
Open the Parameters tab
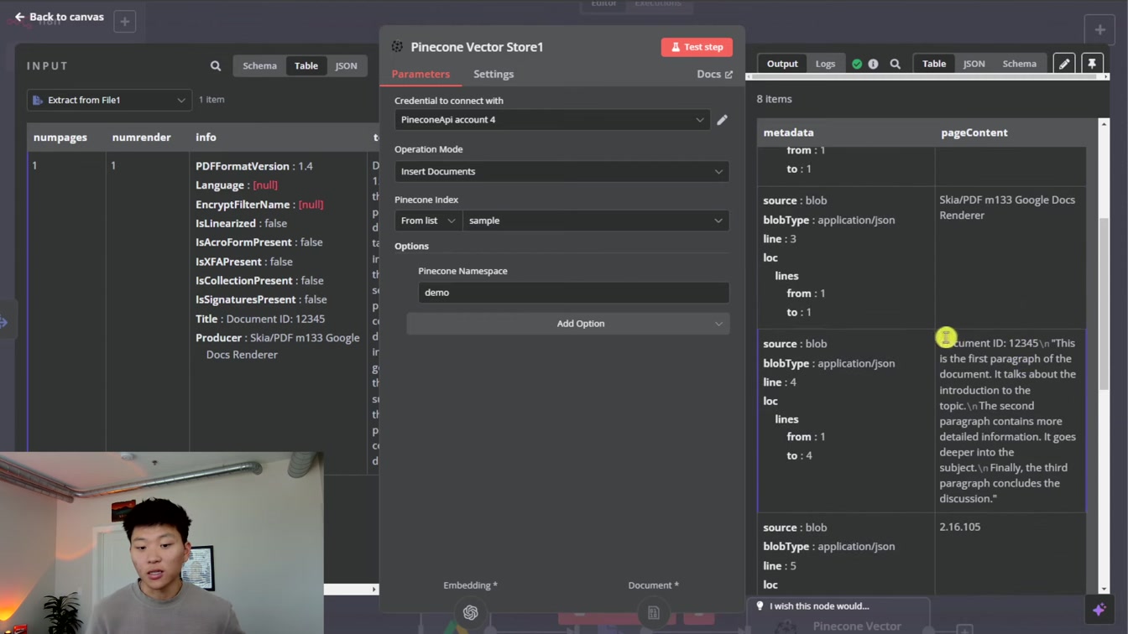point(420,74)
